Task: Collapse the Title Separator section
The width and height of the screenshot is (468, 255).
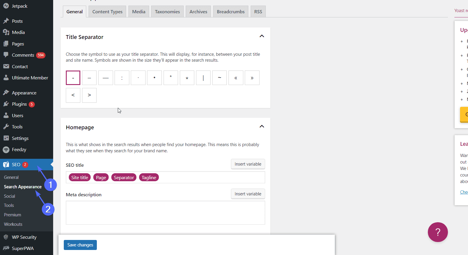Action: coord(262,36)
